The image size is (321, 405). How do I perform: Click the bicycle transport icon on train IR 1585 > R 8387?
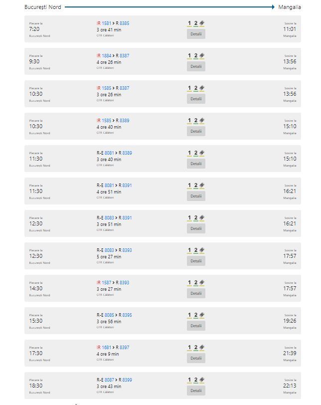pos(202,88)
